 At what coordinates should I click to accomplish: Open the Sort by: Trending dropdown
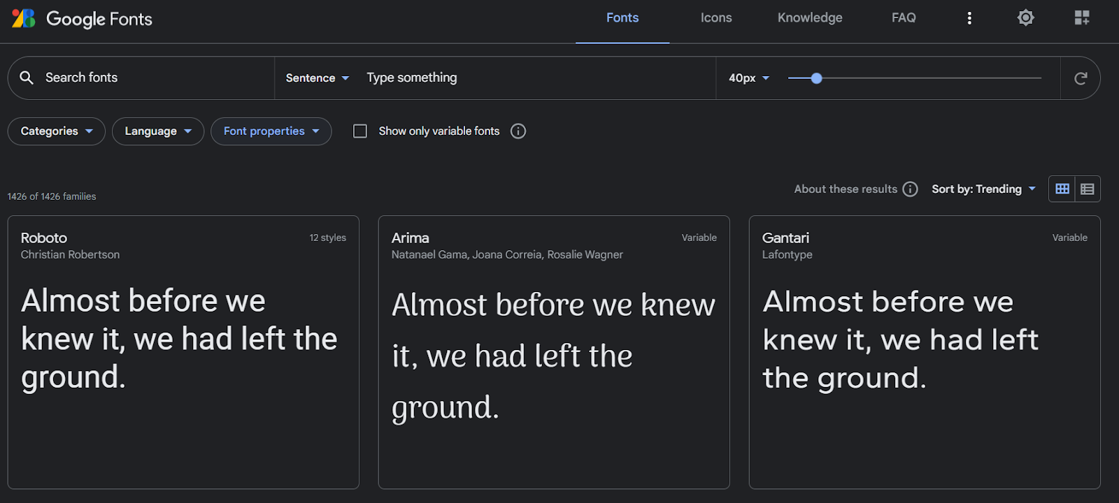983,189
